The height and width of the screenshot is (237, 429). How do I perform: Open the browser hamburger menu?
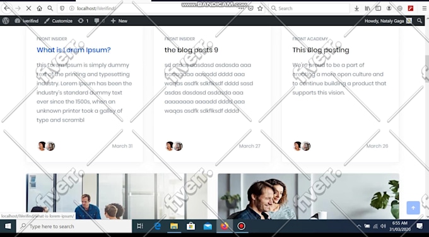click(x=424, y=8)
